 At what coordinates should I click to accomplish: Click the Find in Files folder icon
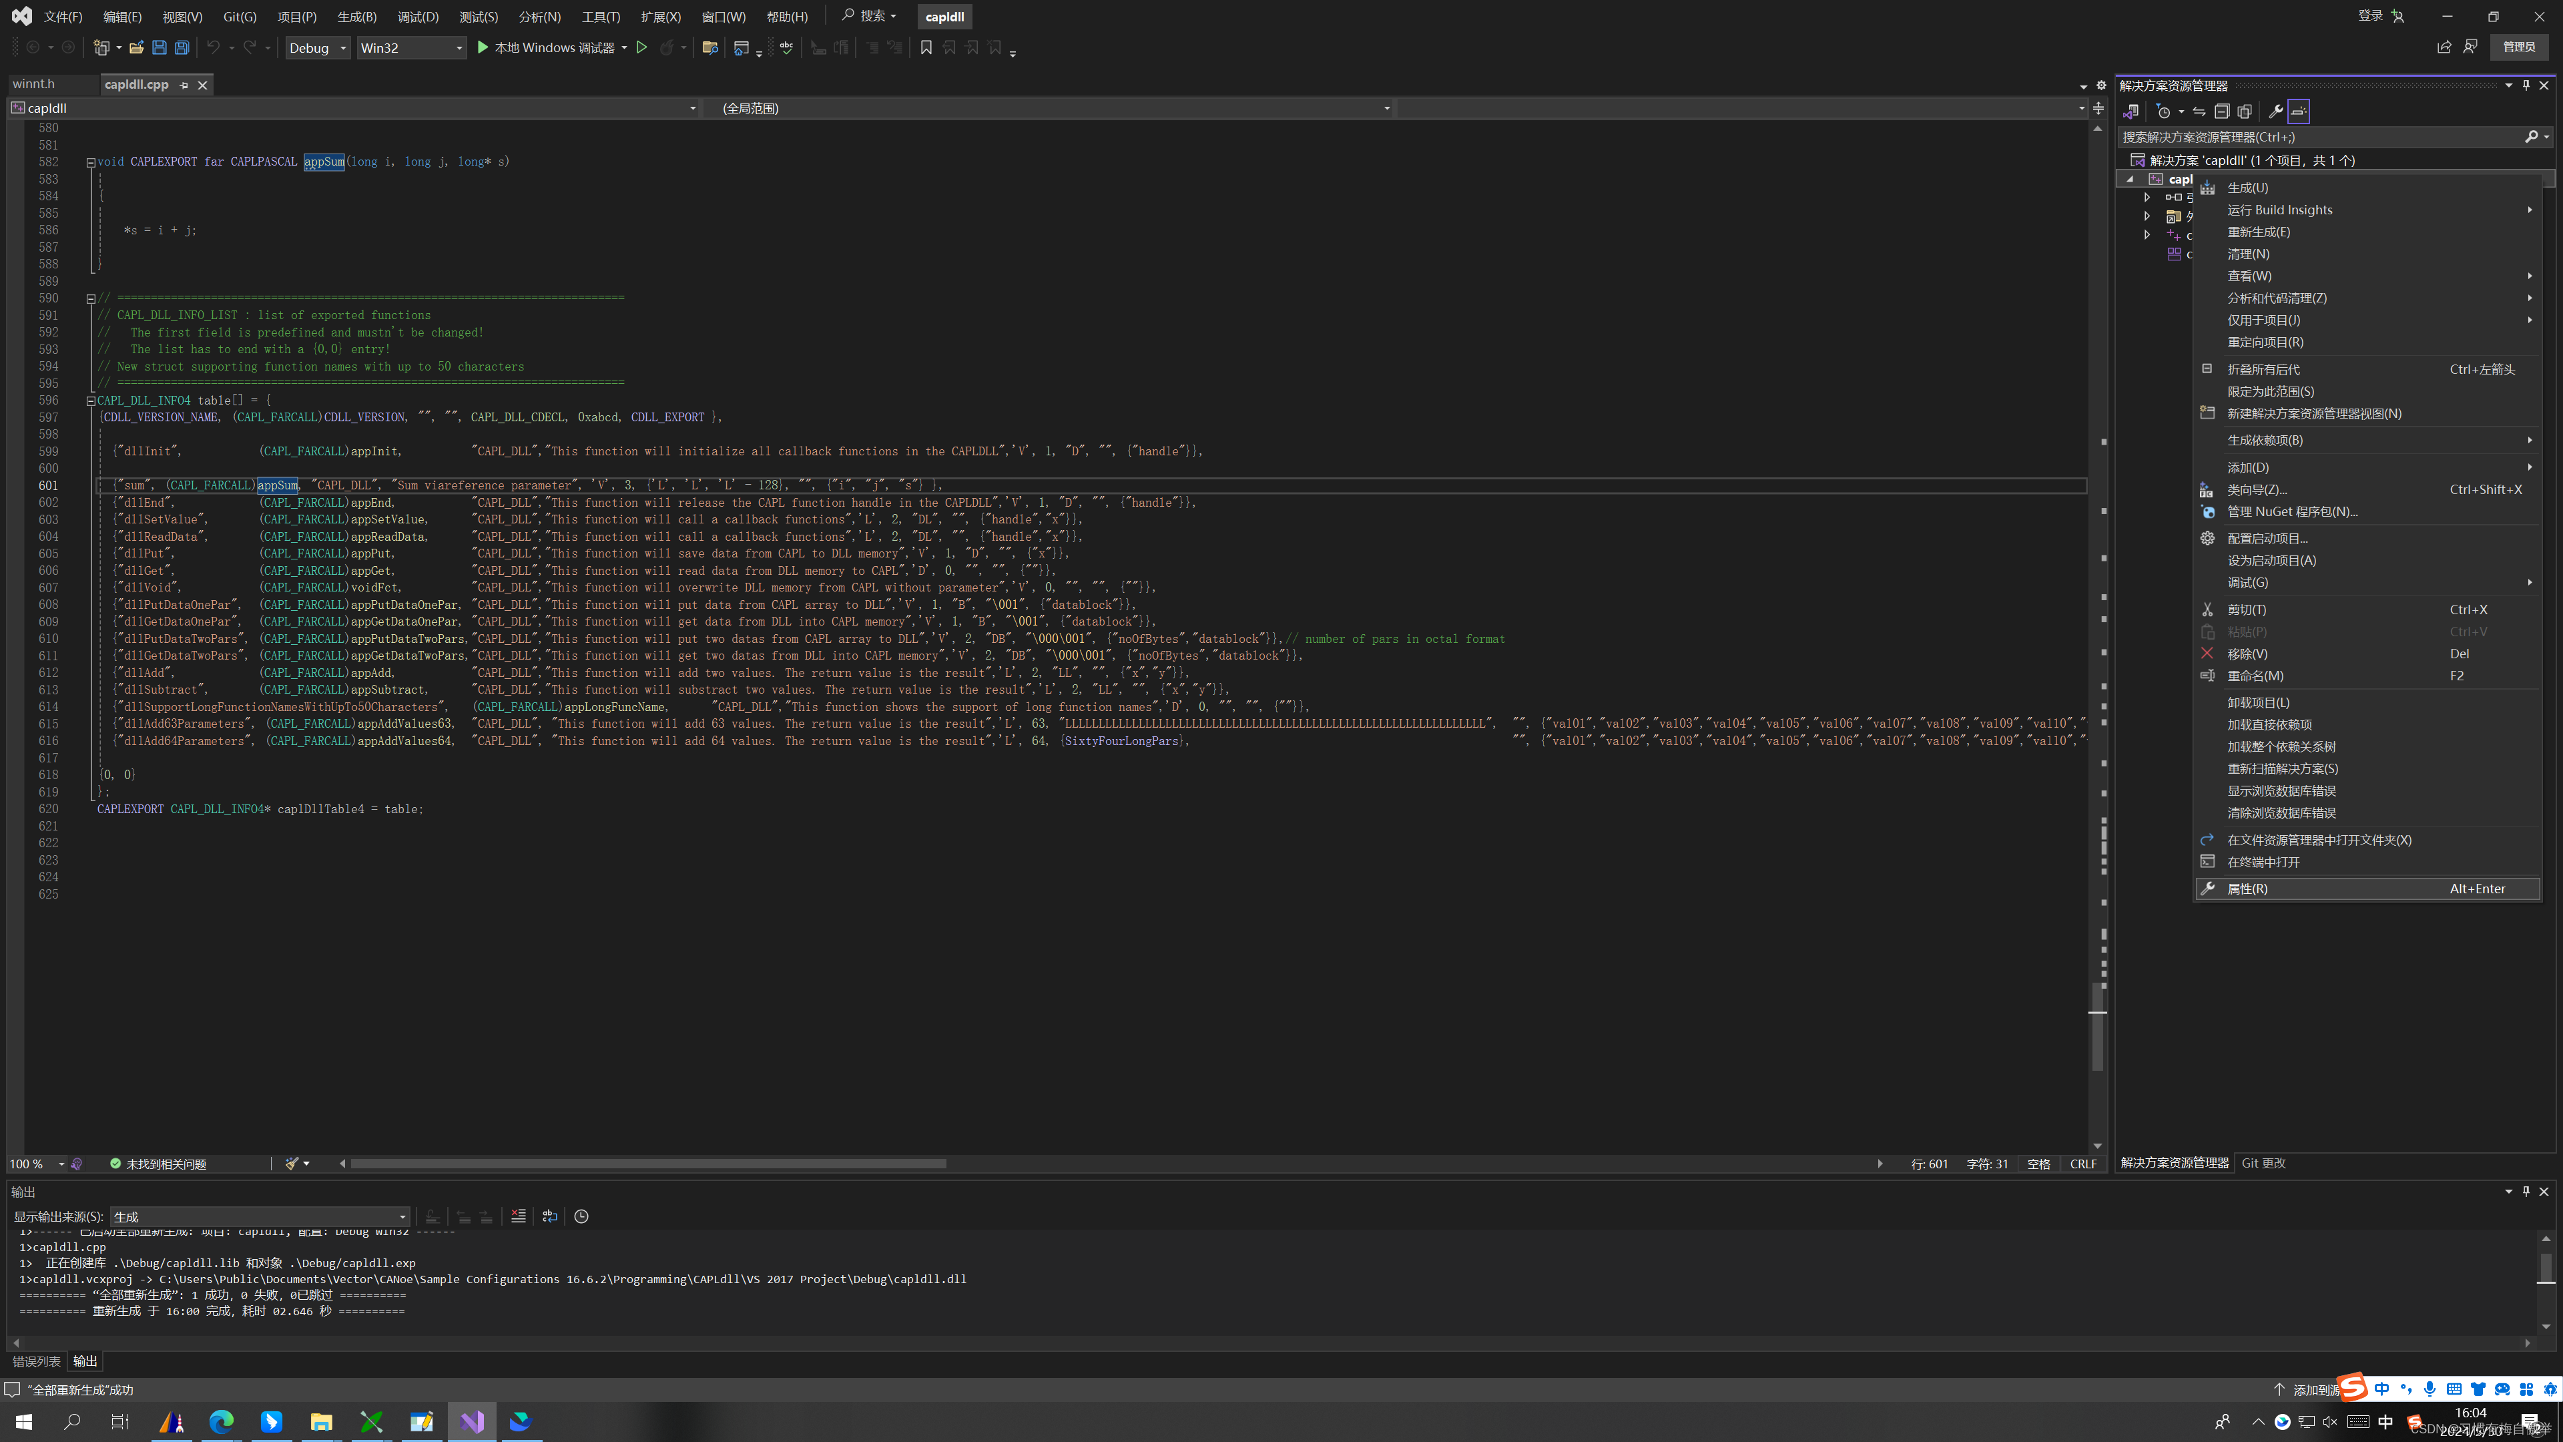click(710, 48)
